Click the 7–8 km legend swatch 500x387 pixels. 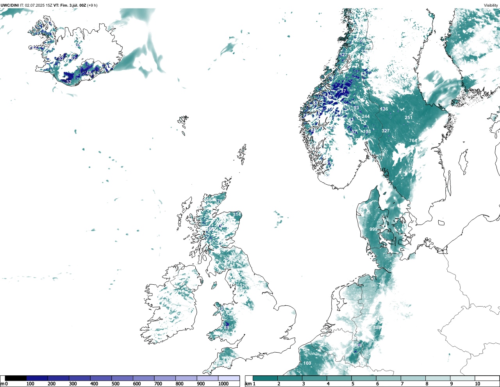point(413,378)
